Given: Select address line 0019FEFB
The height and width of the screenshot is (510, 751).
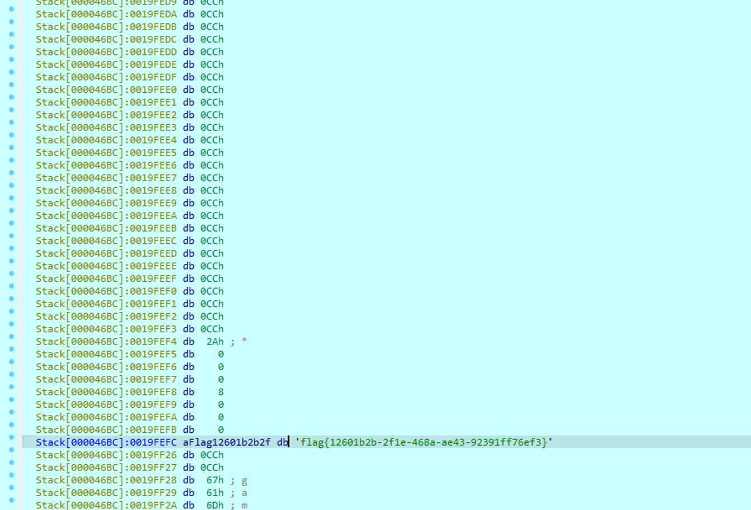Looking at the screenshot, I should 130,430.
